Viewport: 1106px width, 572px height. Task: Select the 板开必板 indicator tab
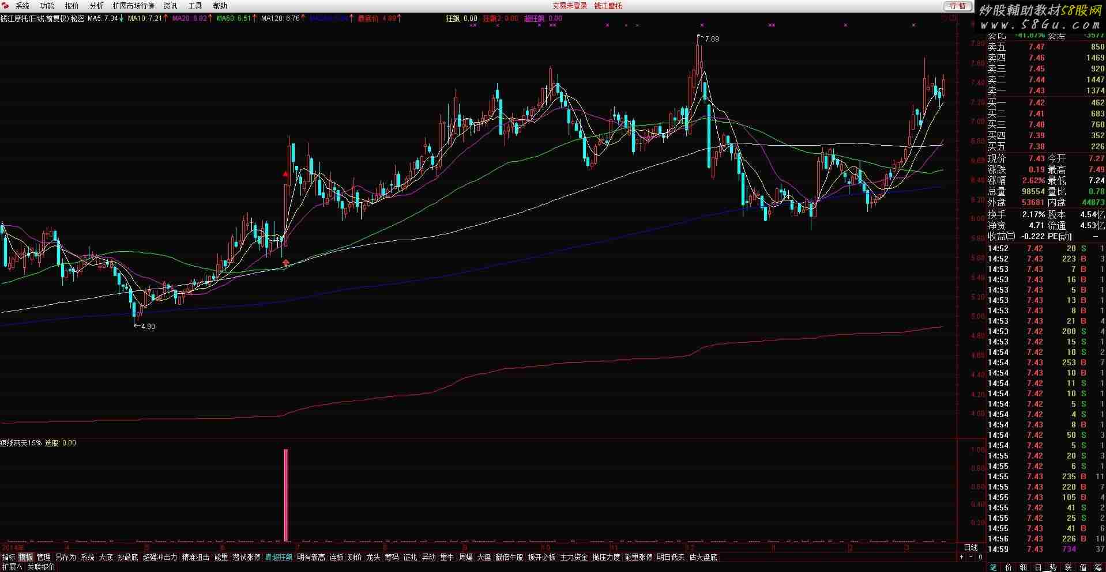tap(542, 557)
